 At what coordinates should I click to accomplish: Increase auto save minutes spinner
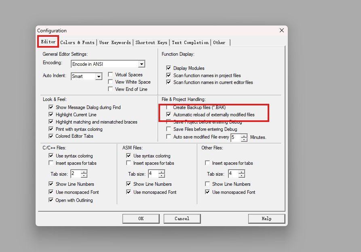coord(244,136)
